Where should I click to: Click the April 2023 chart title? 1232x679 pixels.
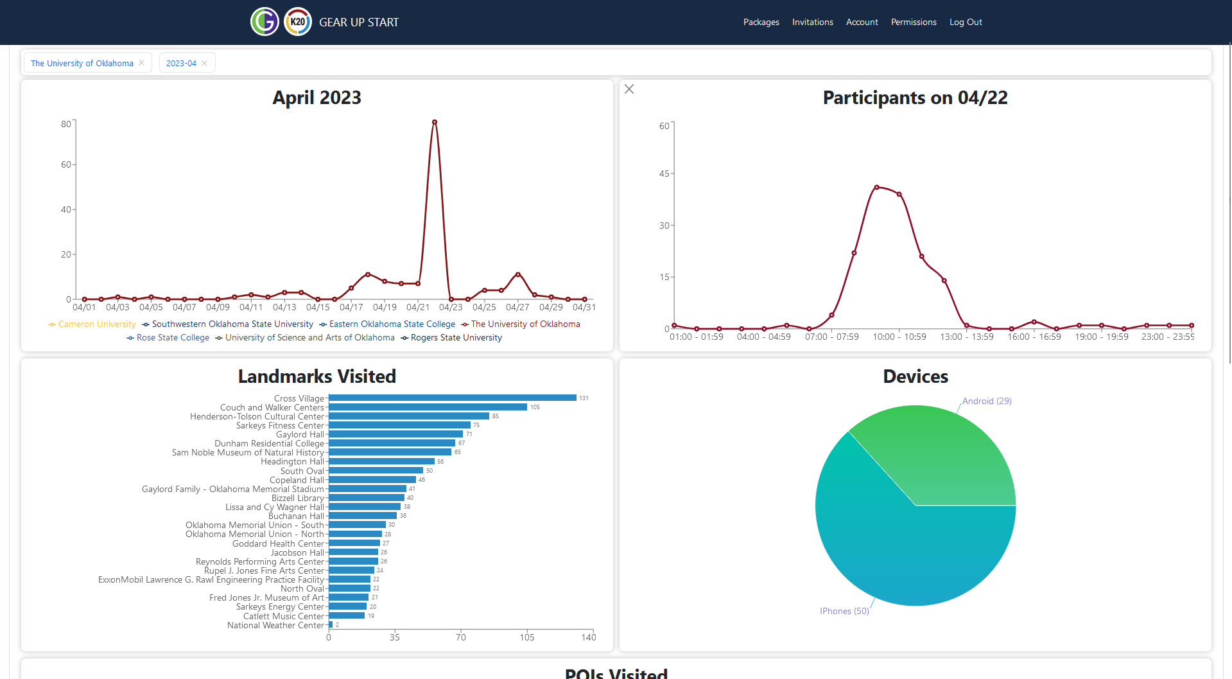point(317,98)
